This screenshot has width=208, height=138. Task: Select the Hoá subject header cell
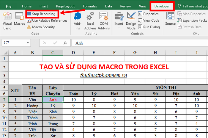point(114,94)
